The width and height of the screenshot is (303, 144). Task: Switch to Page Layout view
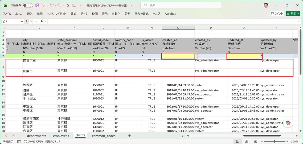click(246, 141)
